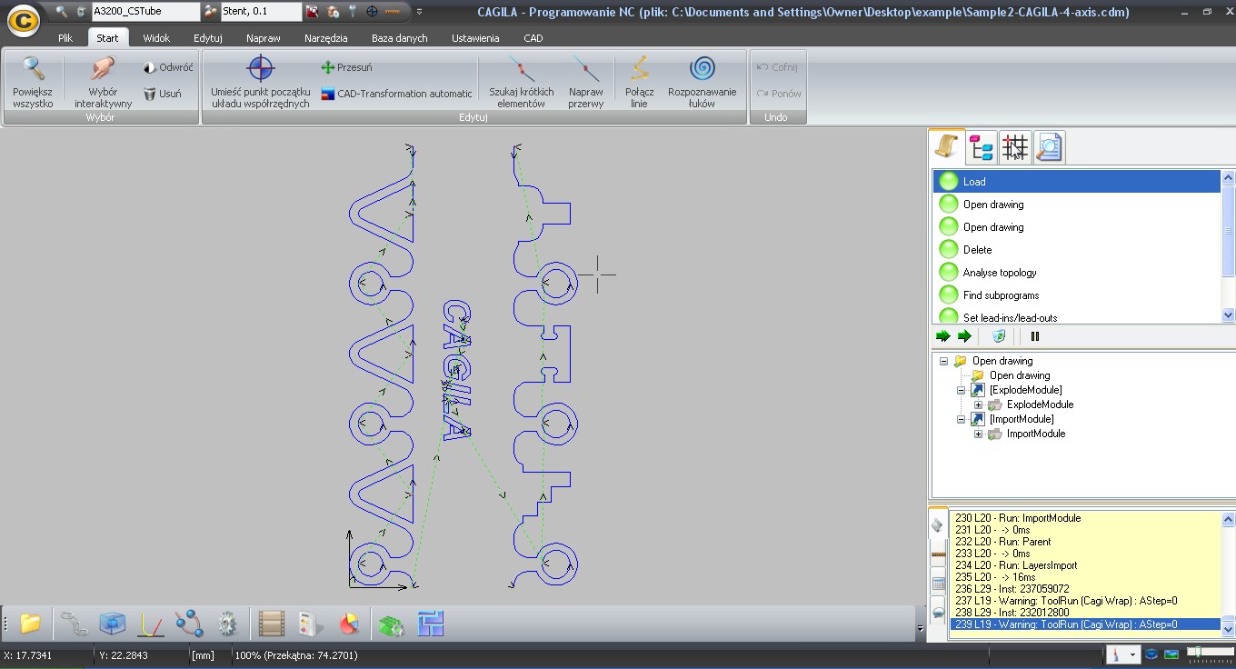Open the Baza danych tab

tap(400, 38)
